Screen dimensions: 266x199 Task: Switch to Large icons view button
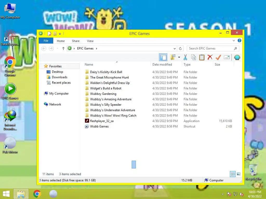click(x=238, y=174)
